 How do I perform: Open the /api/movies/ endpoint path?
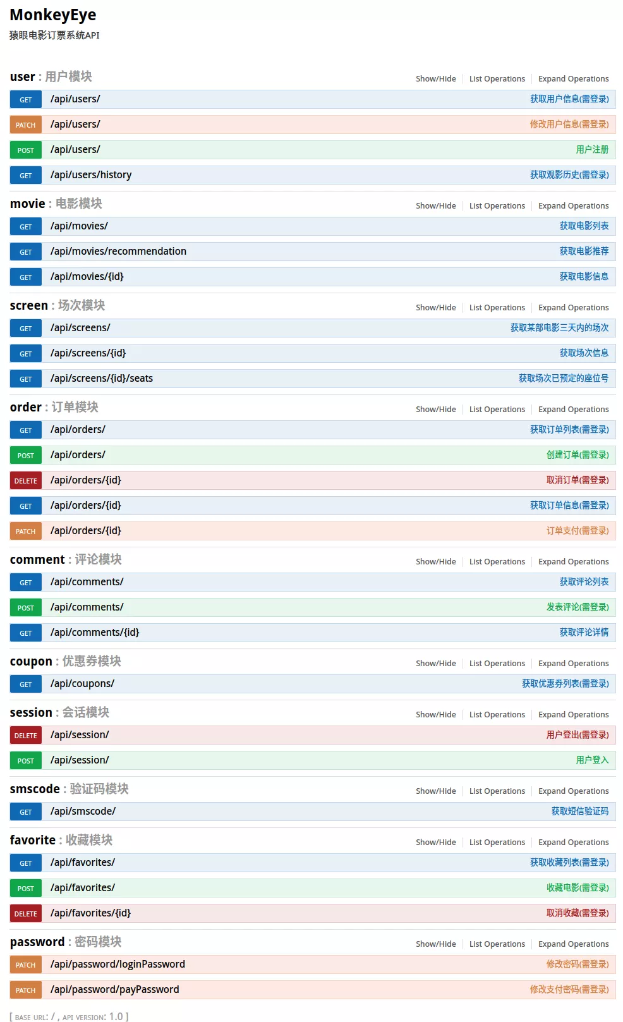coord(79,226)
